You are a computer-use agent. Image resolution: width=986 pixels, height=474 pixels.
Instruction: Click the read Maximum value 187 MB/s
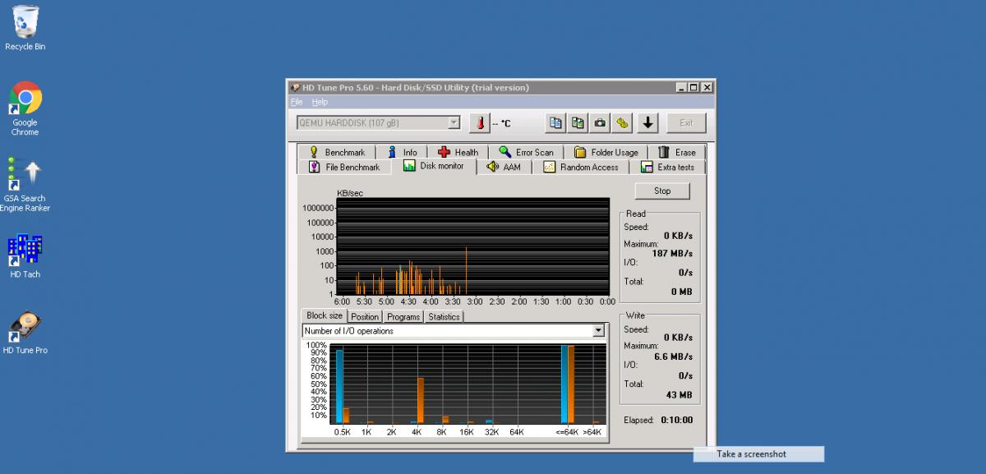click(x=672, y=254)
